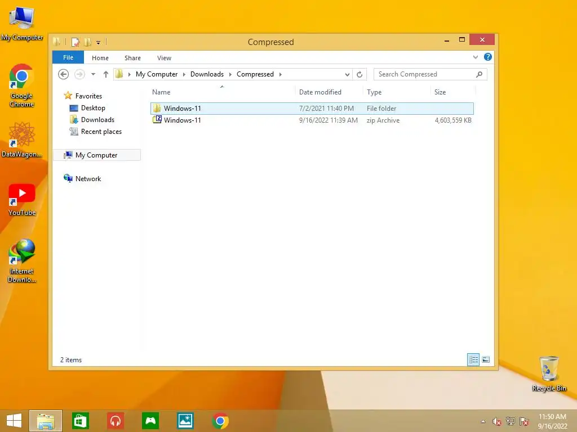Expand the ribbon with the chevron
Viewport: 577px width, 432px height.
[x=476, y=57]
